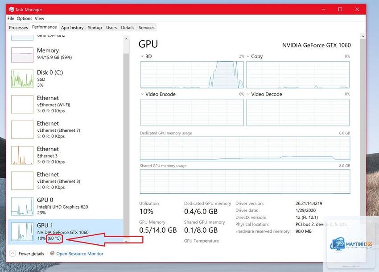Close the Task Manager window

tap(357, 9)
